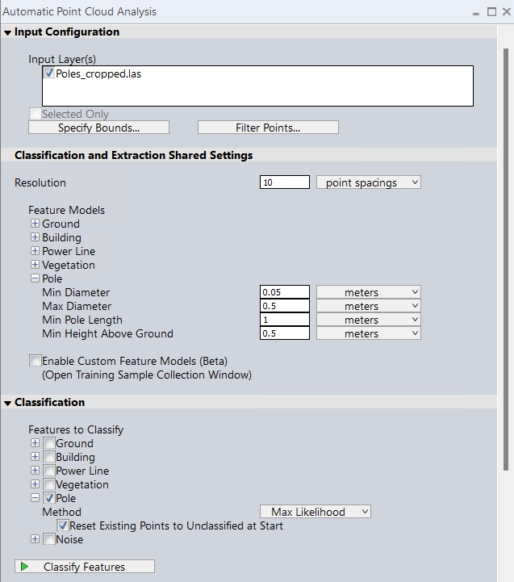Collapse the Classification section
The image size is (514, 582).
(7, 403)
